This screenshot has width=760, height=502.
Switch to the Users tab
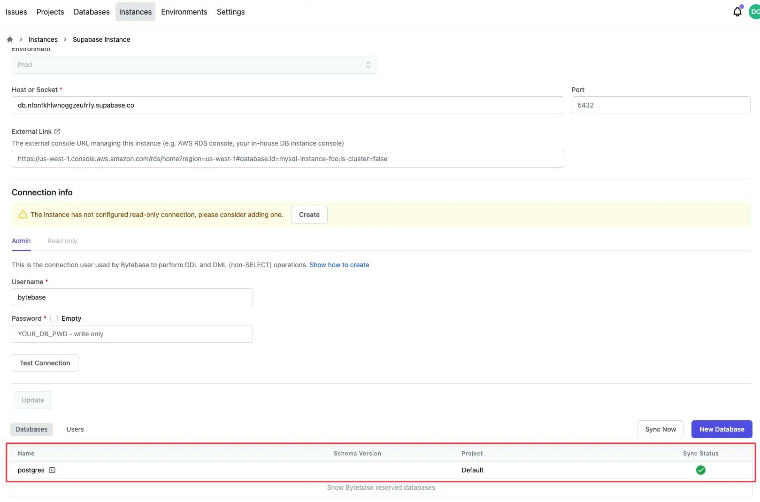point(75,429)
